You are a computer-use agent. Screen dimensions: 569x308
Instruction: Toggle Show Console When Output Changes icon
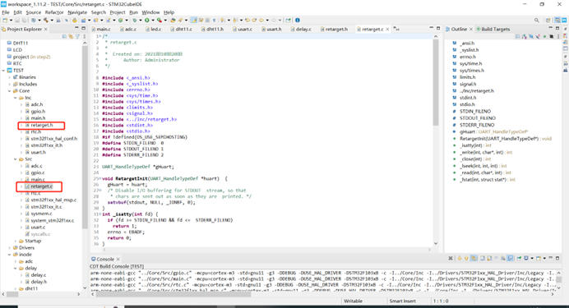tap(510, 259)
